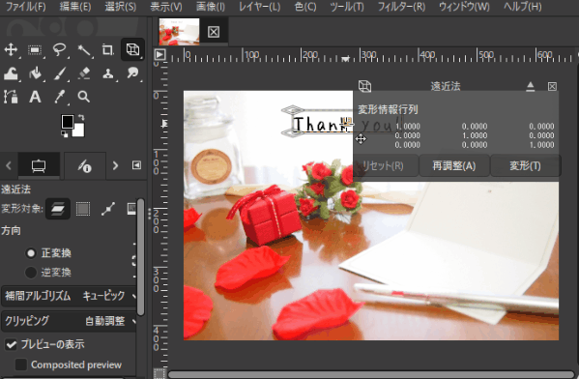Select the Warp Transform tool

tap(11, 73)
